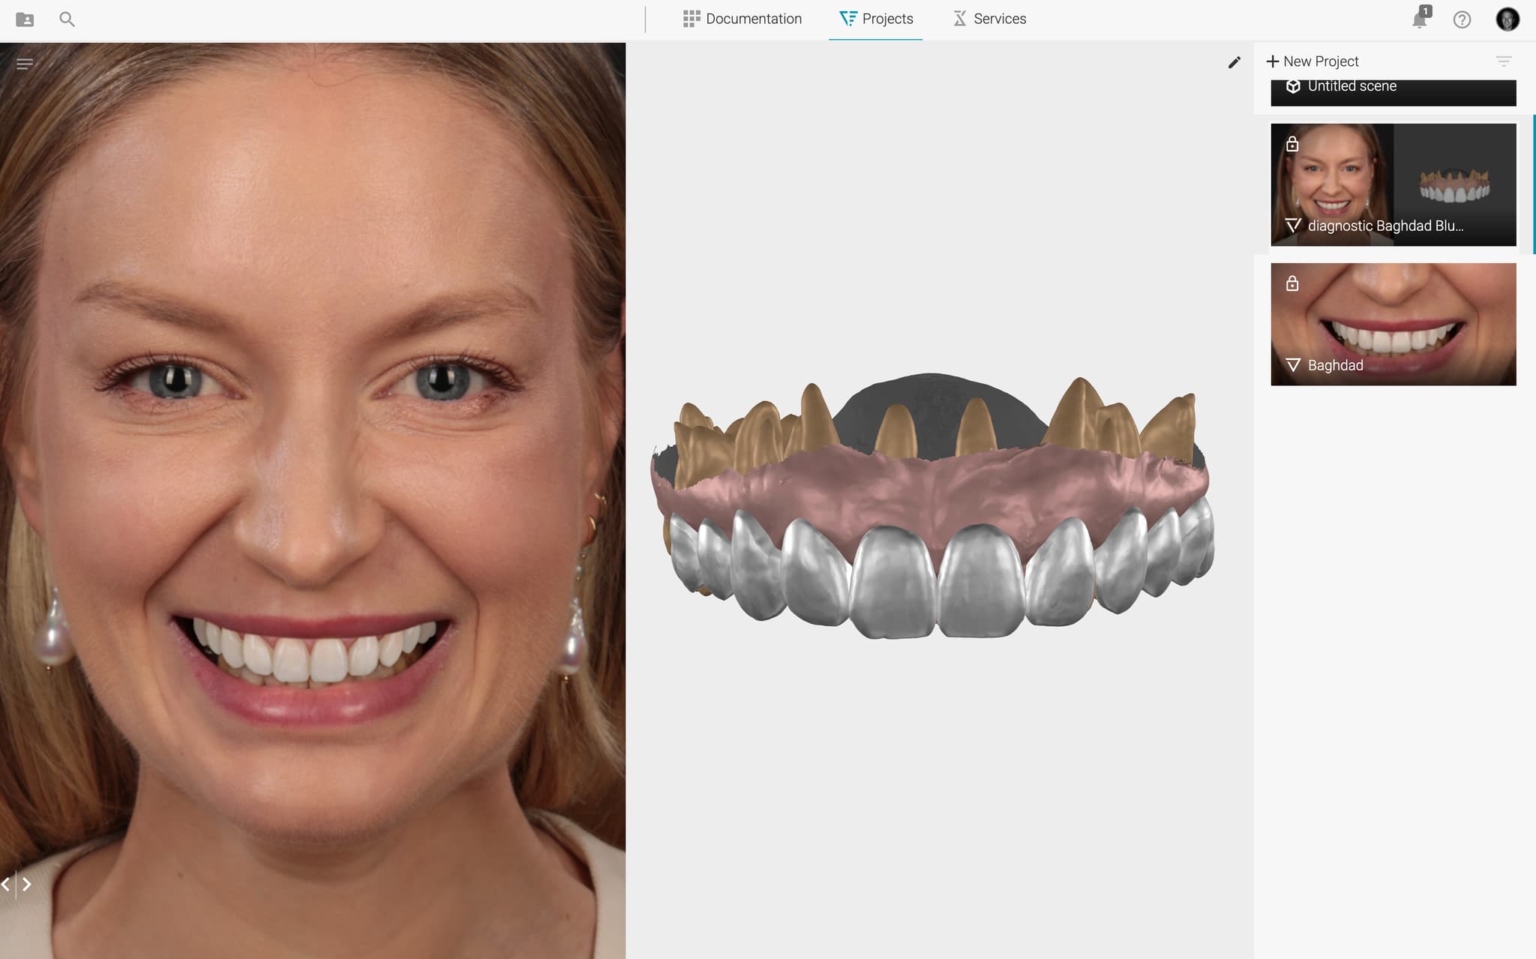Click the filter icon beside New Project
The image size is (1536, 959).
coord(1503,61)
